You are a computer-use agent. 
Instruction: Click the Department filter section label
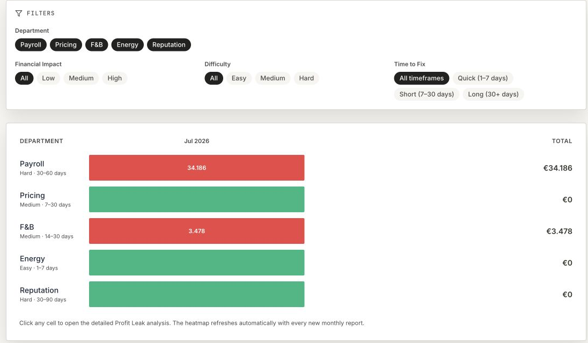[32, 31]
